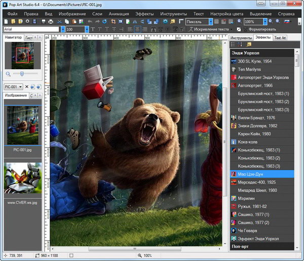Click the print icon in the toolbar

[x=51, y=22]
